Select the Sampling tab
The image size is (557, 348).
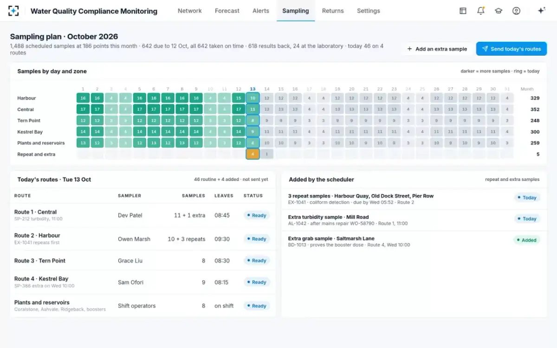click(x=296, y=11)
